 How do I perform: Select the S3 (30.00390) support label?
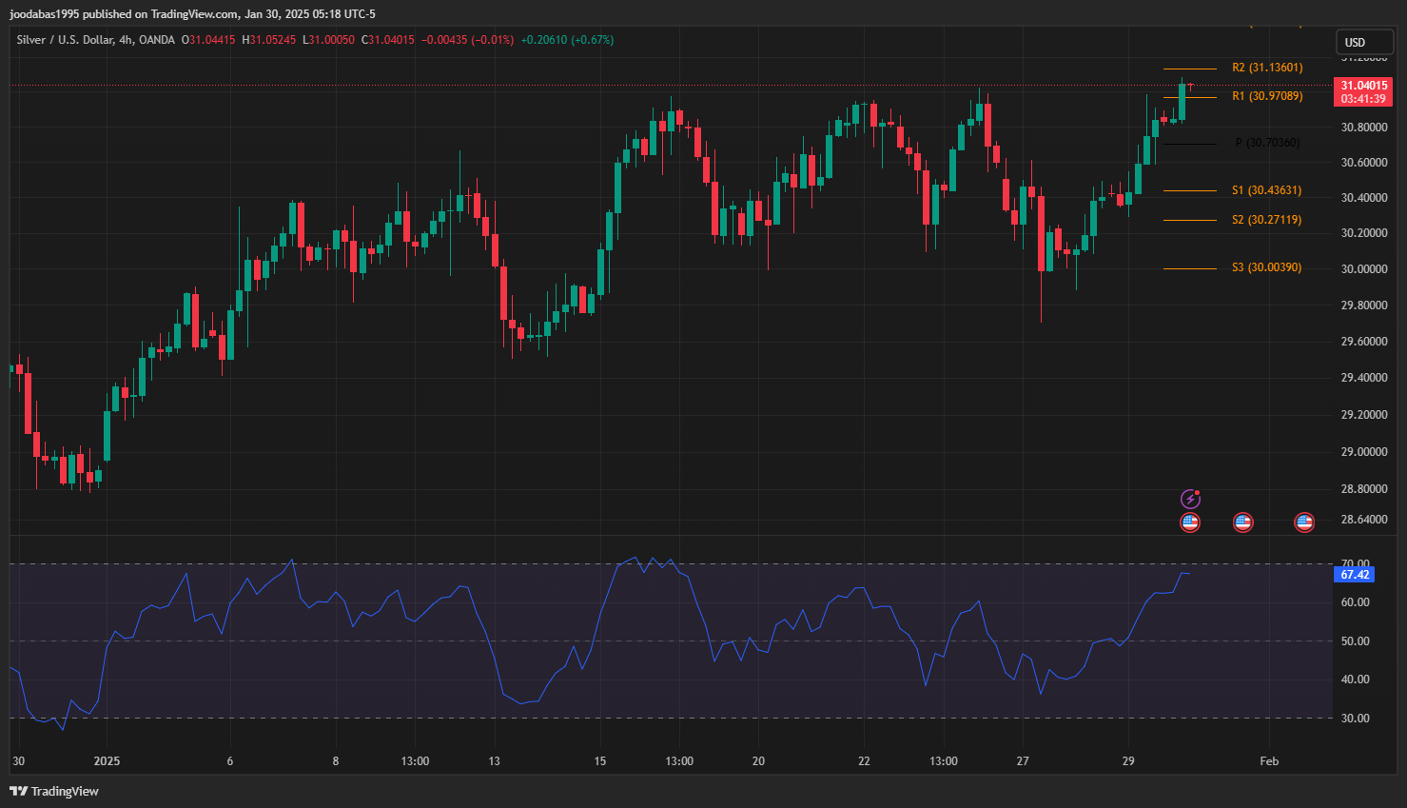pos(1266,267)
